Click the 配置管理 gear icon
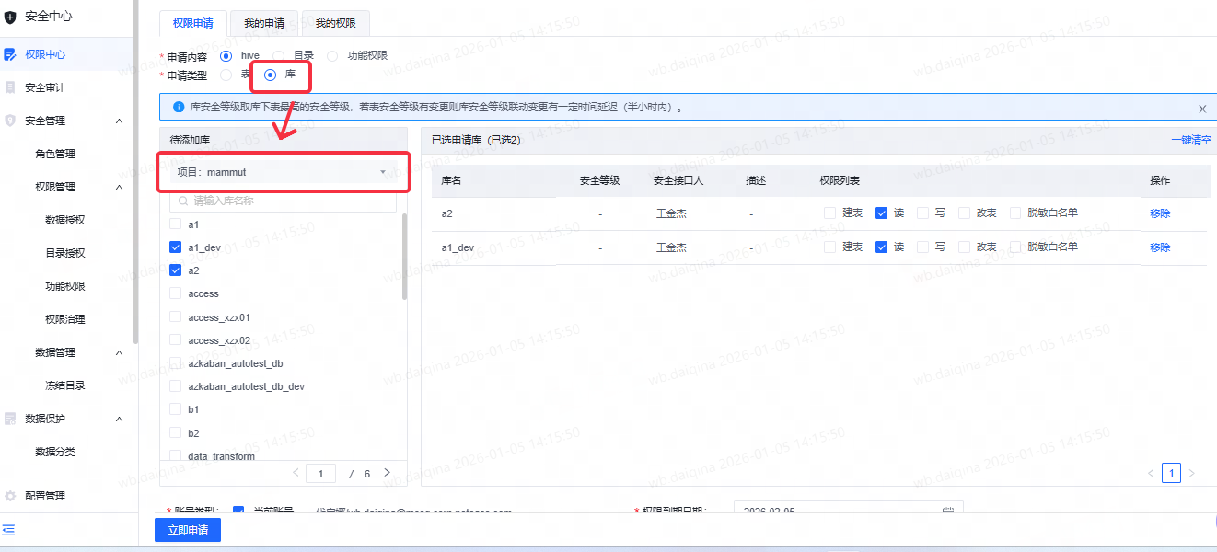The height and width of the screenshot is (552, 1217). [x=10, y=496]
